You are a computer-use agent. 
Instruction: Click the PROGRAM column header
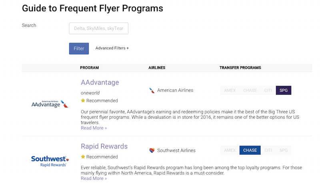[89, 68]
